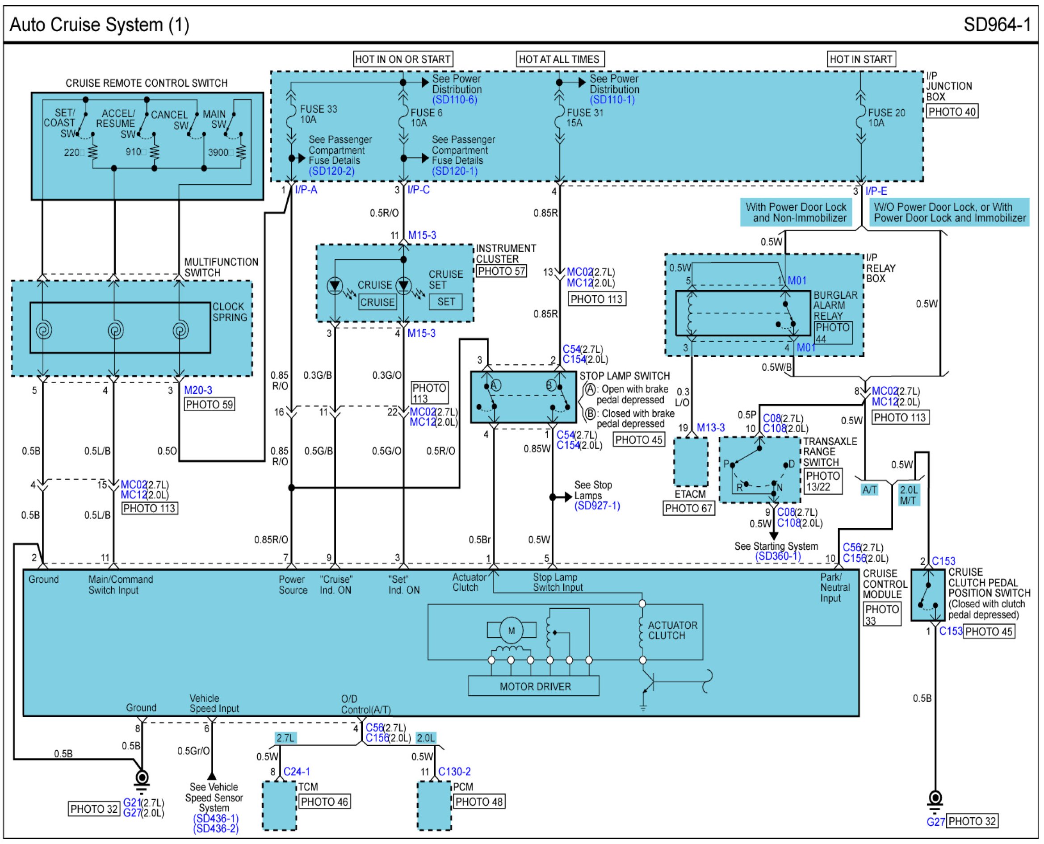1044x844 pixels.
Task: Click the MOTOR DRIVER box
Action: (533, 686)
